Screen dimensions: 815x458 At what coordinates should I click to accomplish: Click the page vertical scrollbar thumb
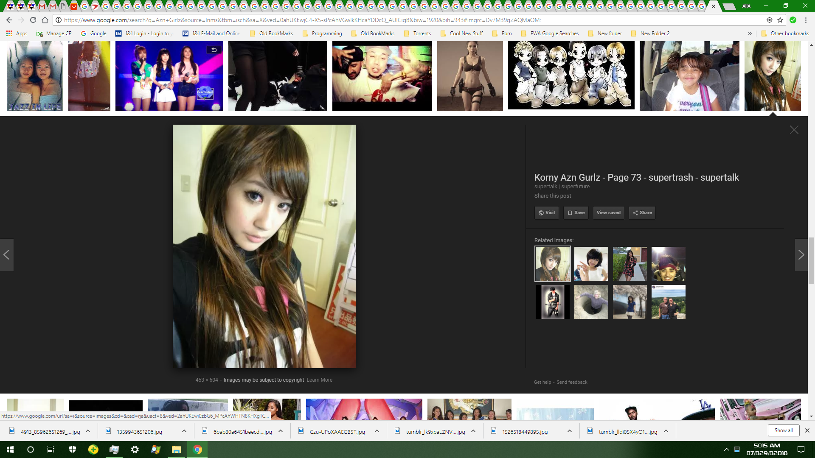[x=811, y=260]
